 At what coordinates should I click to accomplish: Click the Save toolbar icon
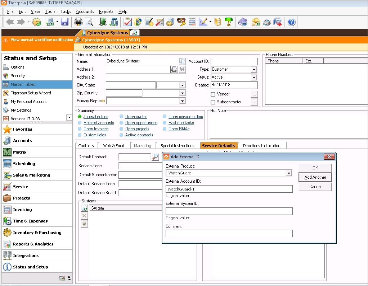tap(65, 22)
